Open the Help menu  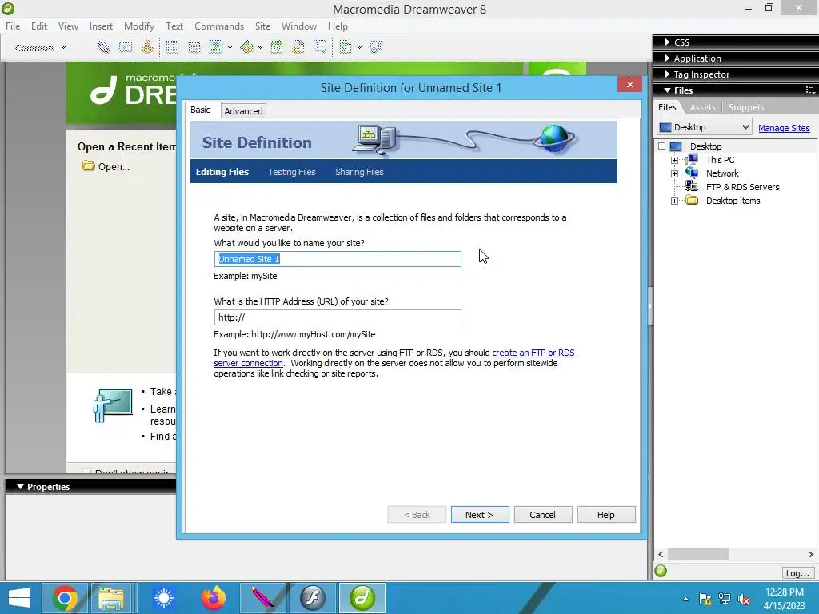(x=338, y=26)
